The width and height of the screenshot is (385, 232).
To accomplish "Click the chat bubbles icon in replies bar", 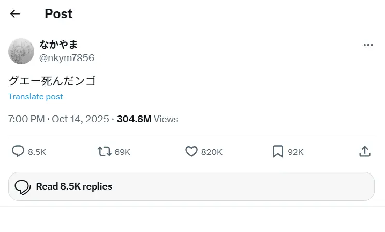I will click(x=22, y=186).
